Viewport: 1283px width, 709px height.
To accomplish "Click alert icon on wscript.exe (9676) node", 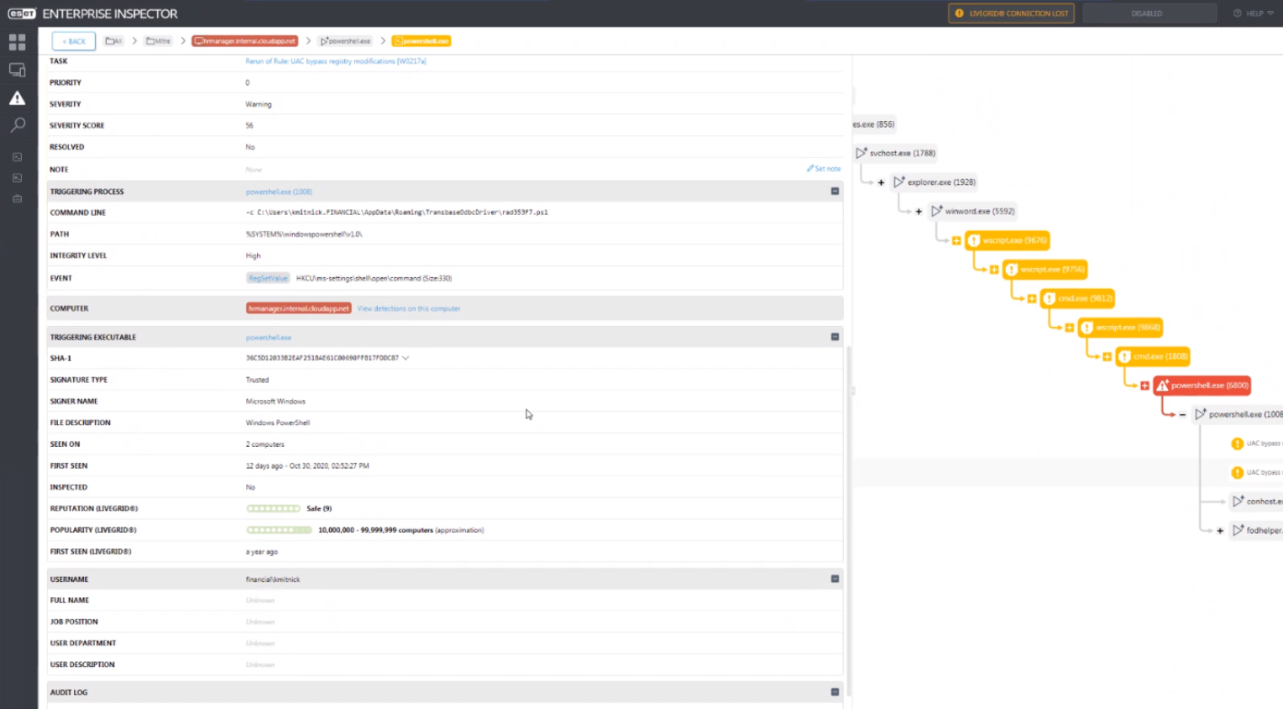I will (974, 240).
